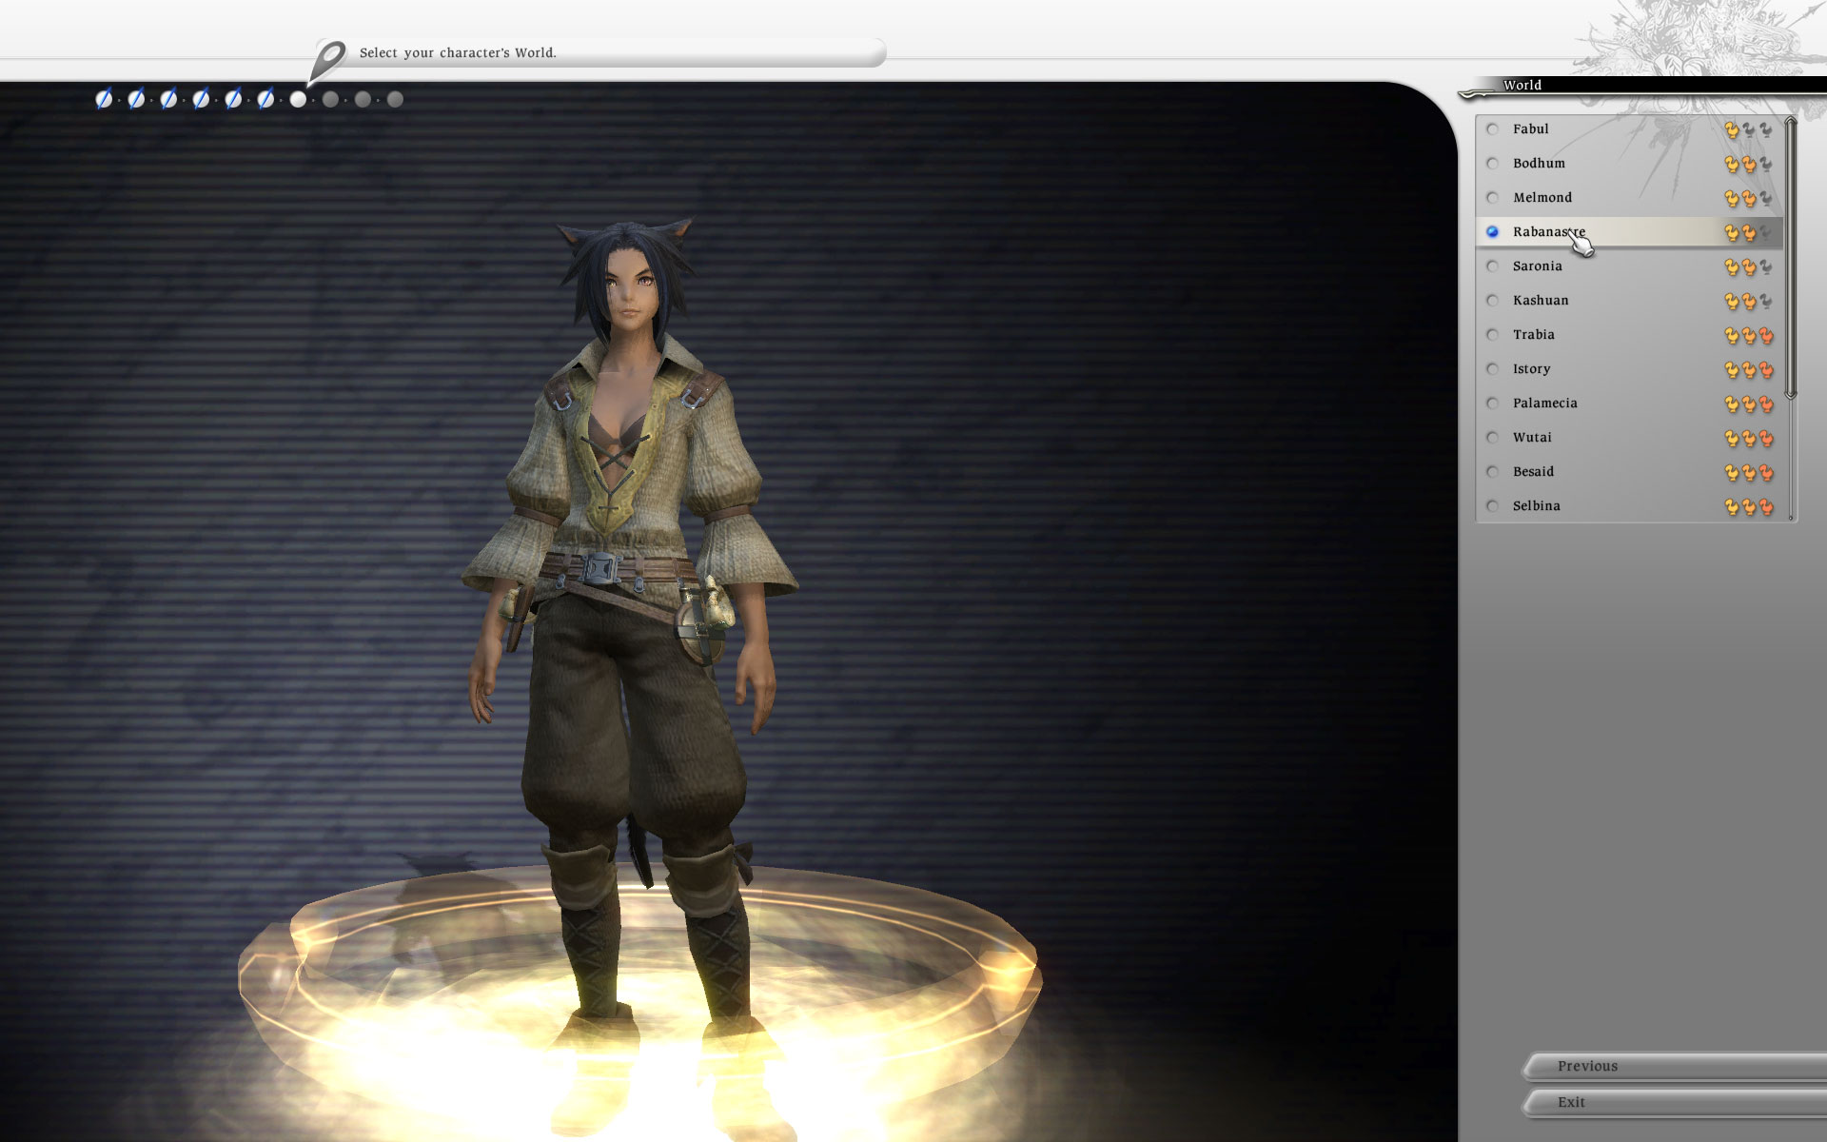Click the Melmond world name
The height and width of the screenshot is (1142, 1827).
(x=1542, y=198)
